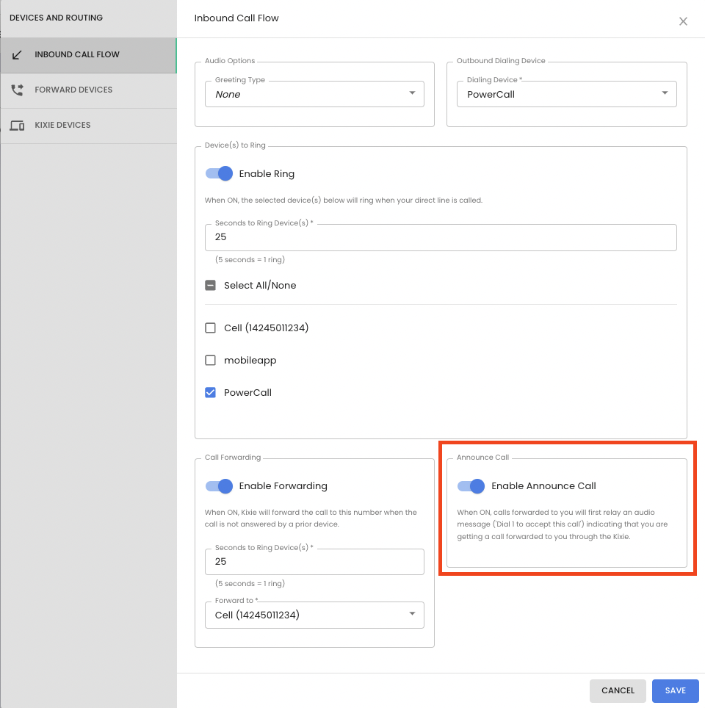Check the Cell (14245011234) checkbox
The height and width of the screenshot is (708, 705).
click(x=211, y=328)
